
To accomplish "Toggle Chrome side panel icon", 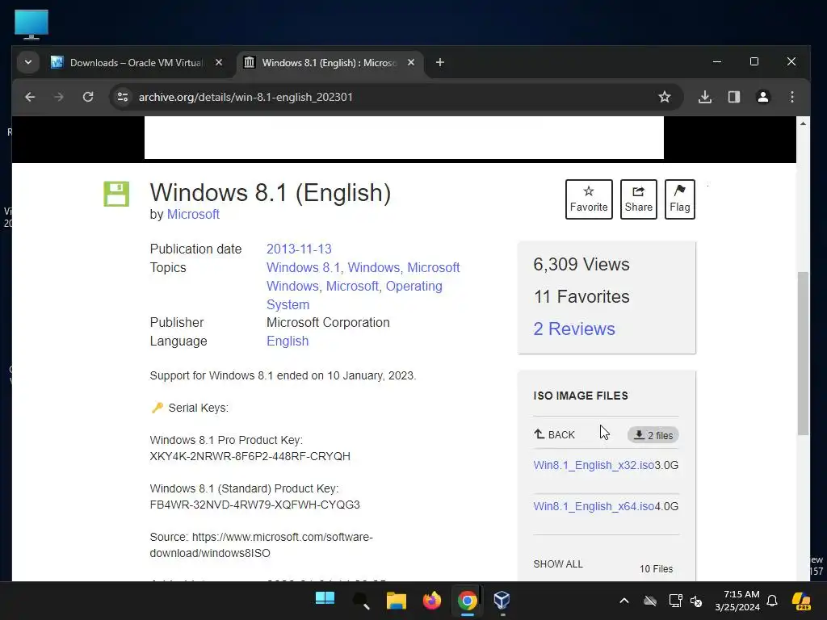I will (733, 97).
